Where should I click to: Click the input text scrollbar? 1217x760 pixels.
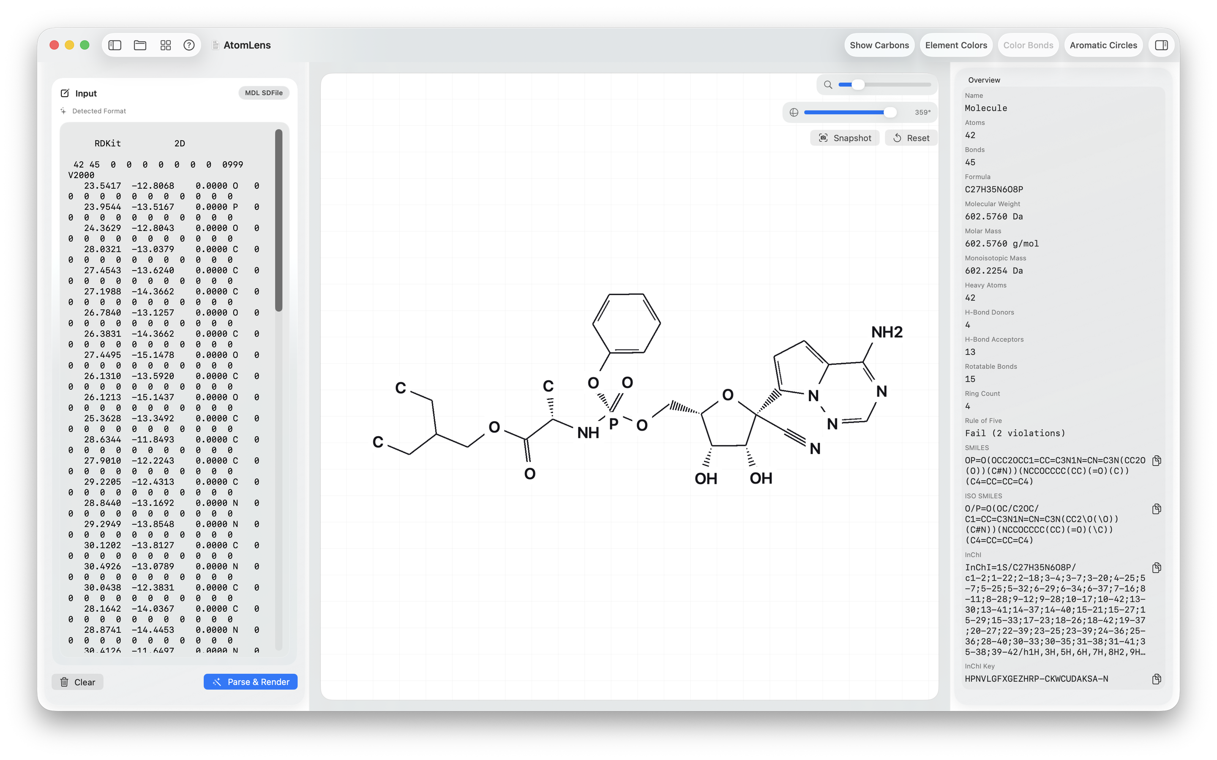point(278,220)
